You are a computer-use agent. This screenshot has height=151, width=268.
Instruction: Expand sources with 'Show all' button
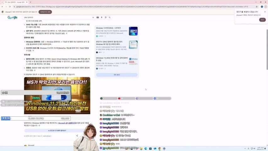point(117,75)
